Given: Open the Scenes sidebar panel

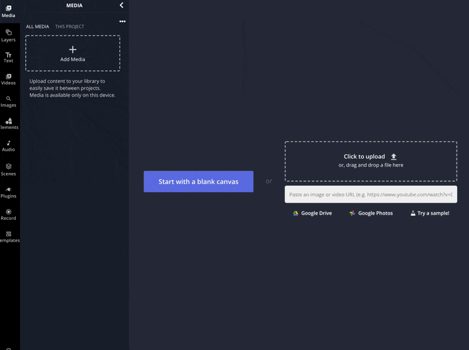Looking at the screenshot, I should point(8,169).
